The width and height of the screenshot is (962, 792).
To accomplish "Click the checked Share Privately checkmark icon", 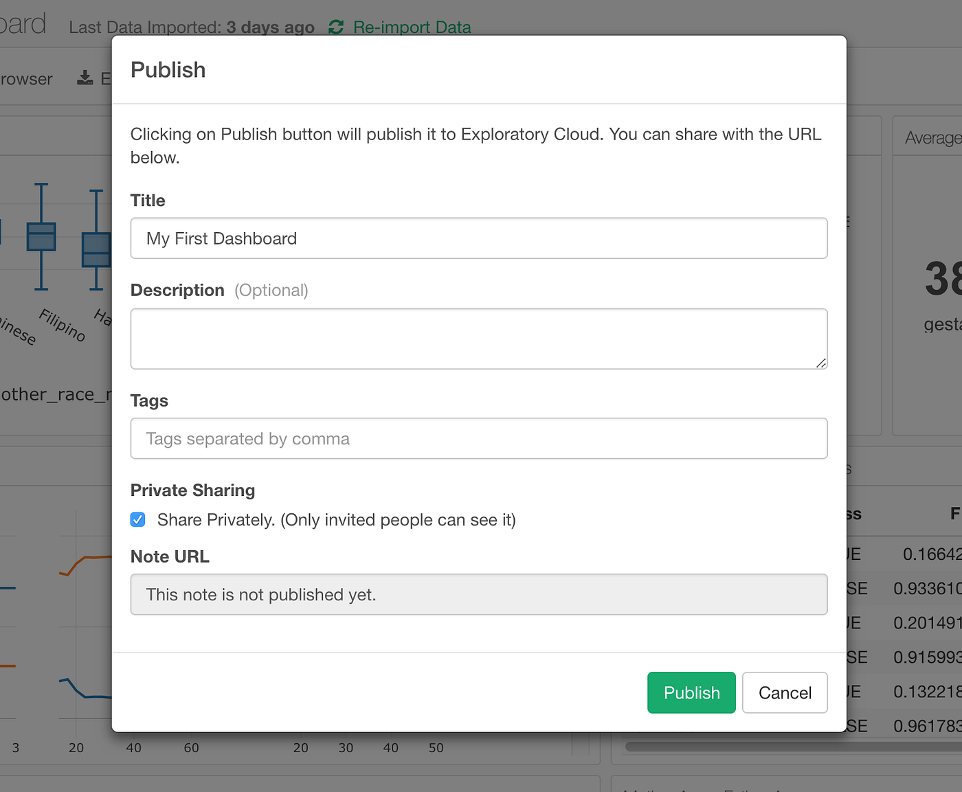I will 137,520.
